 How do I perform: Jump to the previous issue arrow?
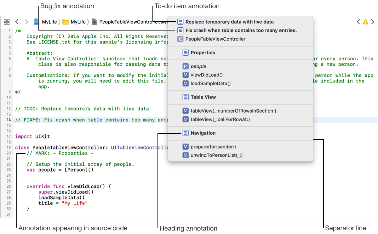pyautogui.click(x=358, y=22)
